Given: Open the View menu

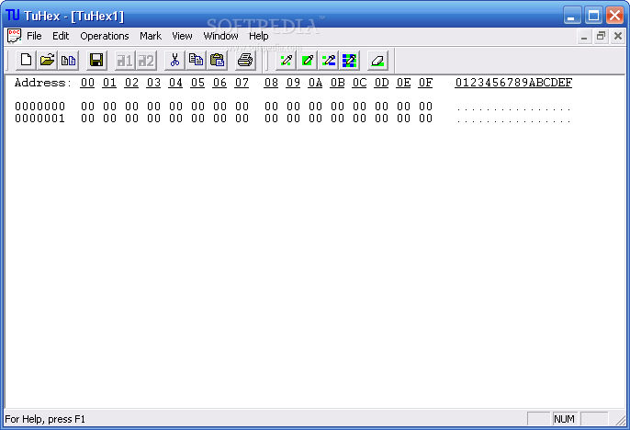Looking at the screenshot, I should coord(182,36).
